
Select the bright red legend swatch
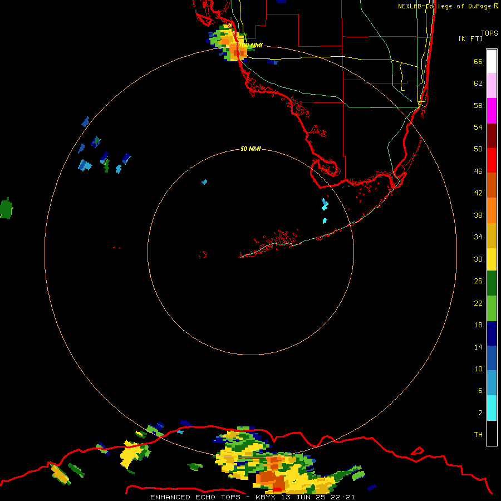coord(492,160)
